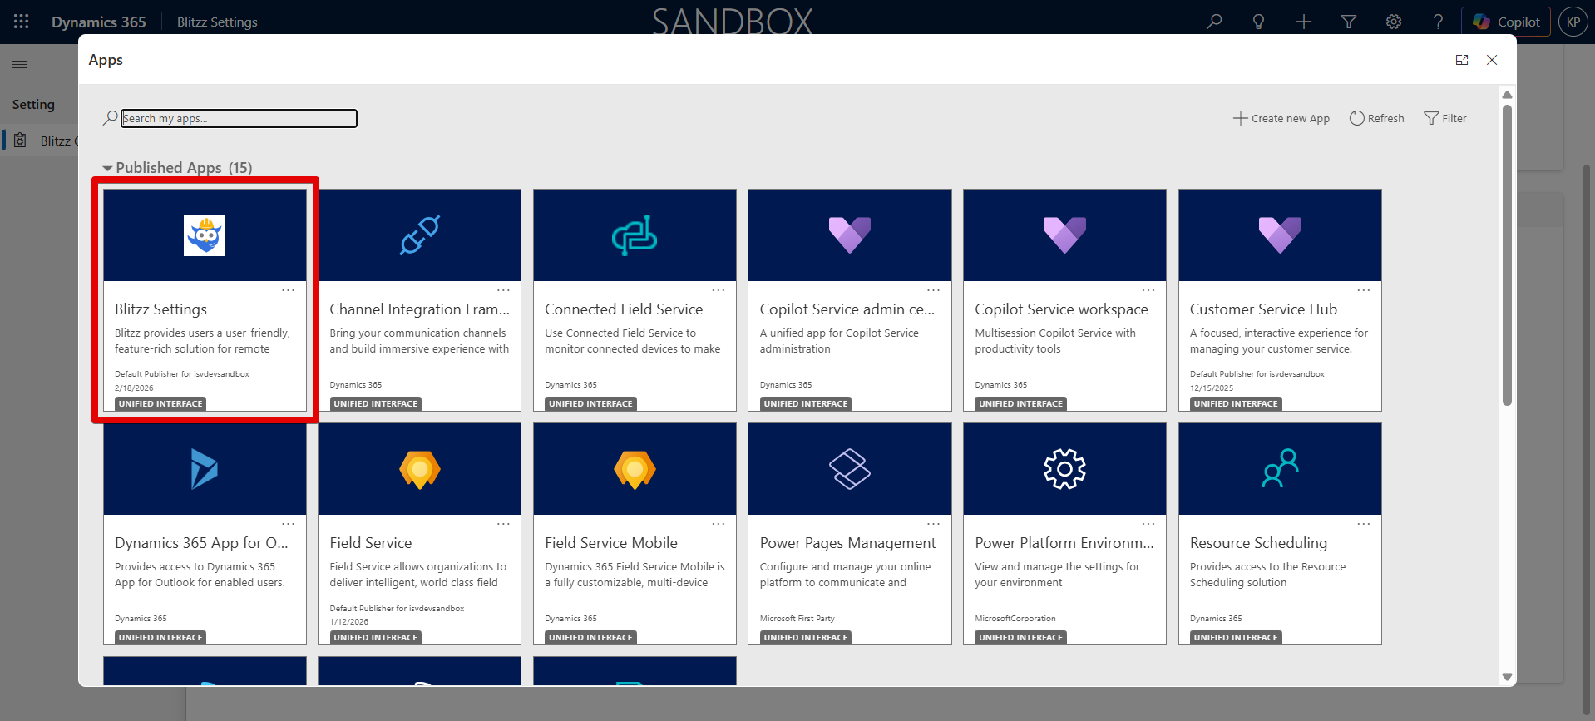Open Connected Field Service tile icon
This screenshot has height=721, width=1595.
click(x=635, y=235)
